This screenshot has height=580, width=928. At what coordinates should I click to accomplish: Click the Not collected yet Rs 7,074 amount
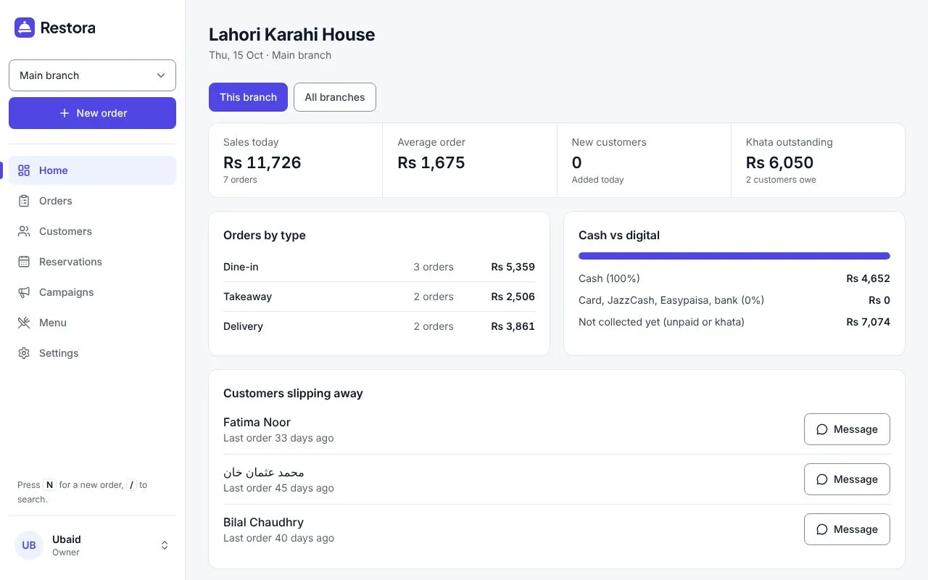click(868, 322)
